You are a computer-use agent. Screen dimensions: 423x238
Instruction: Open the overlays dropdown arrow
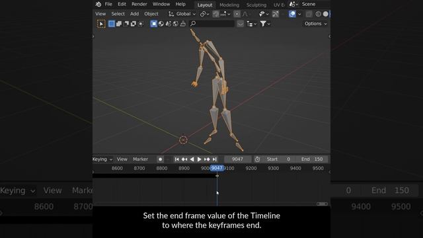(299, 14)
